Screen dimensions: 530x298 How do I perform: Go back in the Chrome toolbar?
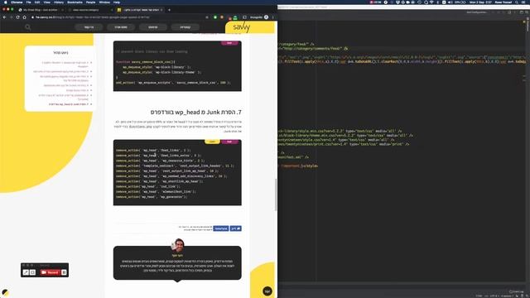click(5, 17)
